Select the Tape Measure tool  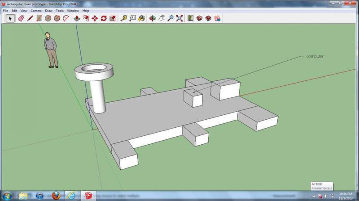pyautogui.click(x=123, y=18)
